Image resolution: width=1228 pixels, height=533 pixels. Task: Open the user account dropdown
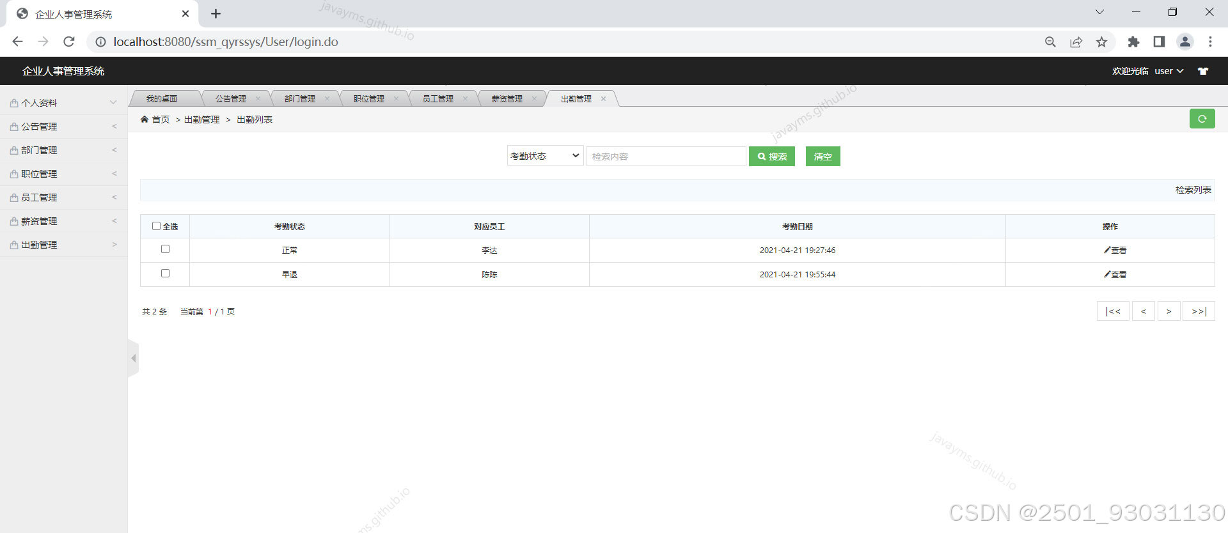click(x=1169, y=71)
